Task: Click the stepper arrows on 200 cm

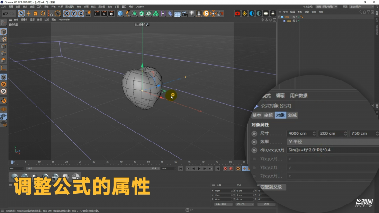Action: point(345,133)
